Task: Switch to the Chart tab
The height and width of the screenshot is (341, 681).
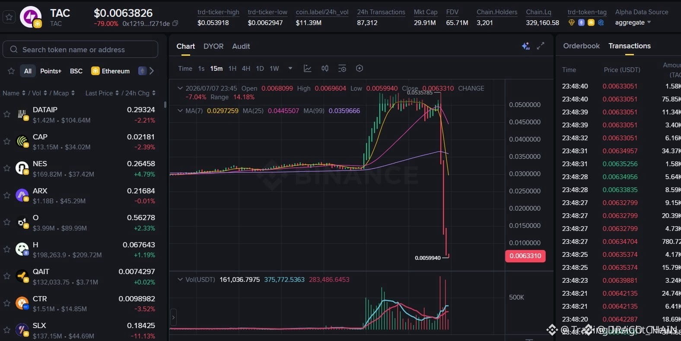Action: [185, 46]
